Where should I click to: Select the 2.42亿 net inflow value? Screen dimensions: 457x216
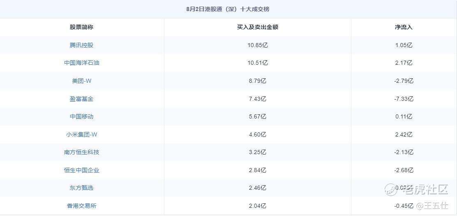point(404,134)
